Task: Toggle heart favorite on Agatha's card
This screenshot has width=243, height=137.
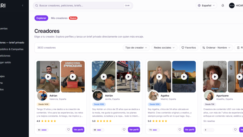Action: tap(180, 130)
